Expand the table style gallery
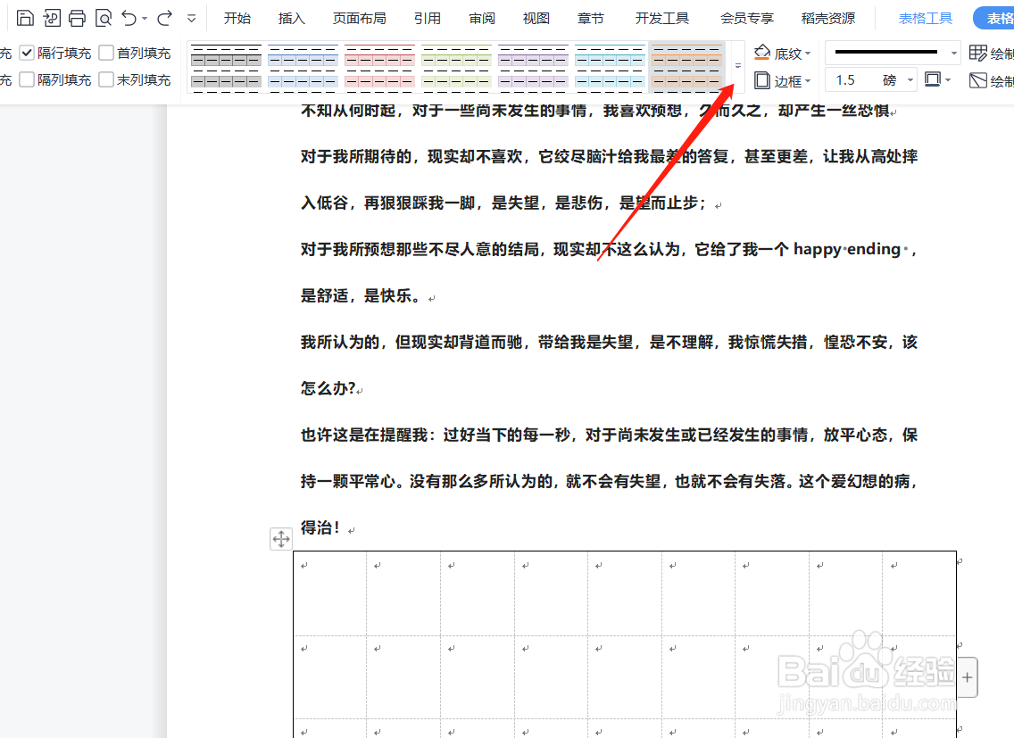This screenshot has height=738, width=1014. pyautogui.click(x=736, y=66)
